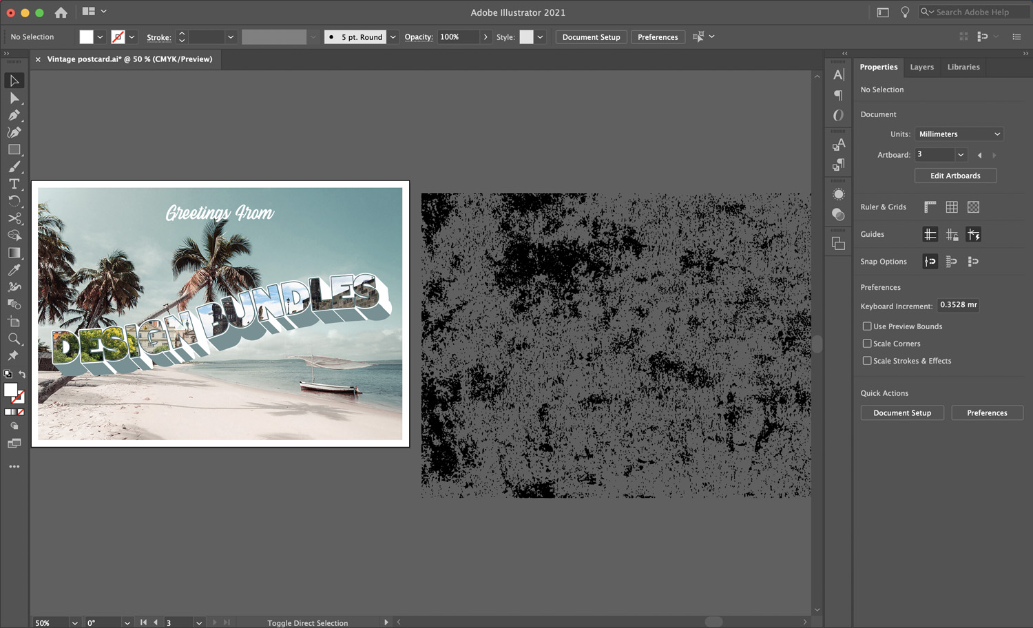This screenshot has width=1033, height=628.
Task: Toggle Smart Guides icon
Action: pyautogui.click(x=974, y=234)
